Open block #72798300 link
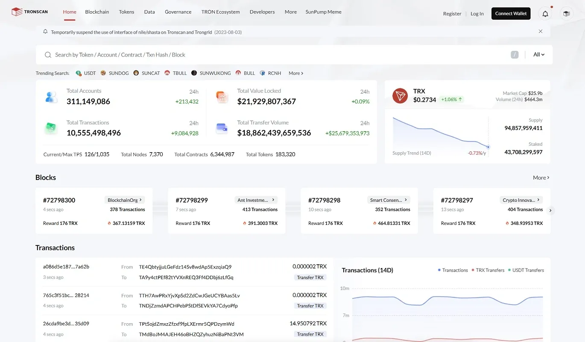 pyautogui.click(x=59, y=200)
